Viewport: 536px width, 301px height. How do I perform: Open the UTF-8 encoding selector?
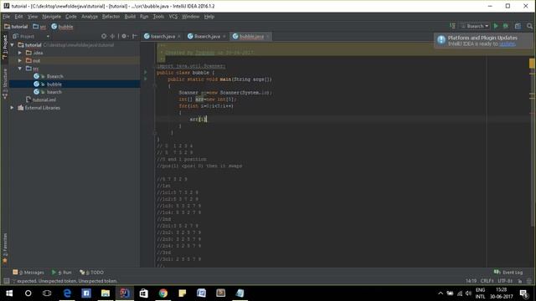(x=505, y=281)
